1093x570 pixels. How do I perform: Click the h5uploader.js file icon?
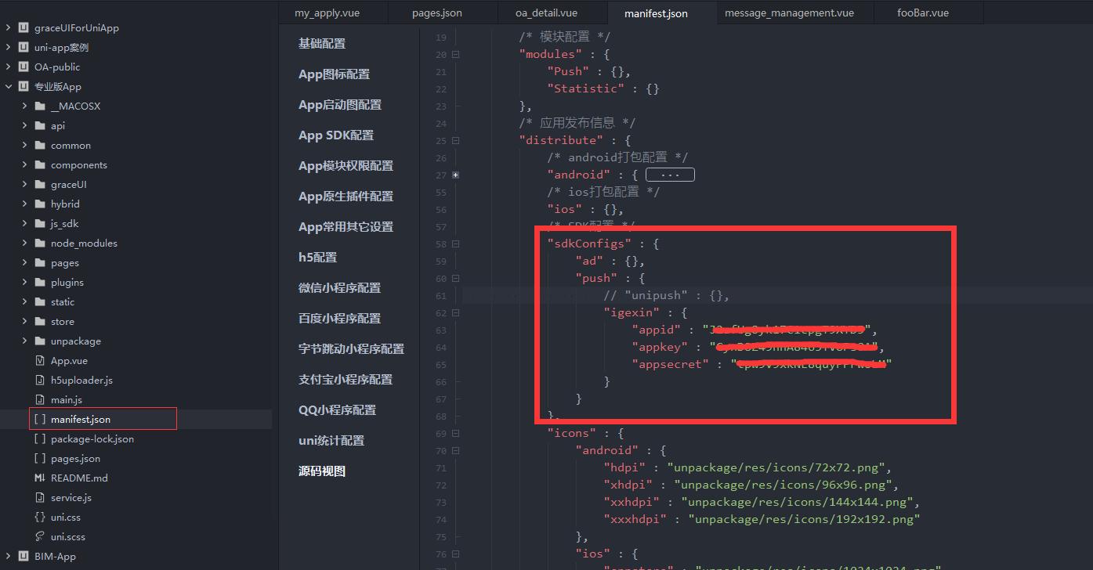tap(40, 380)
